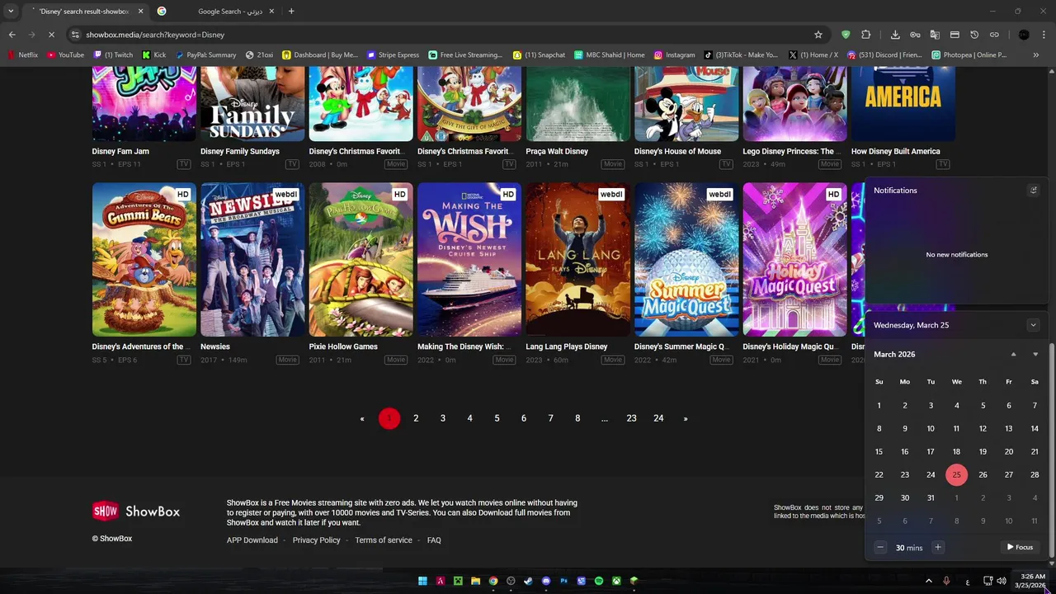This screenshot has width=1056, height=594.
Task: Increase focus minutes with plus button
Action: [x=937, y=547]
